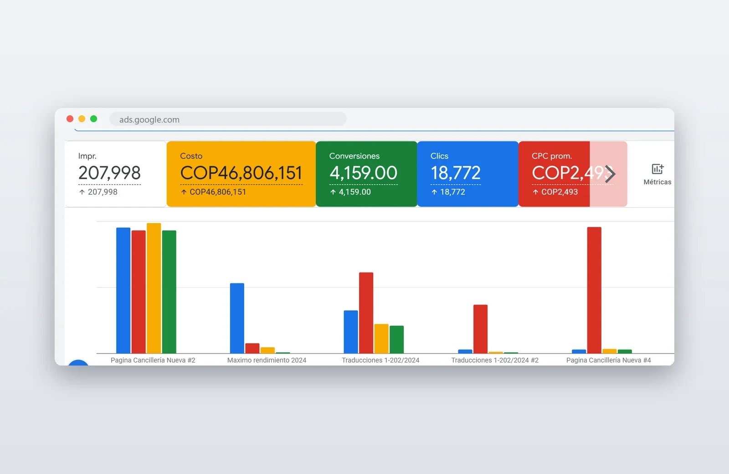Click the Maximo rendimiento 2024 label
The width and height of the screenshot is (729, 474).
pos(267,360)
